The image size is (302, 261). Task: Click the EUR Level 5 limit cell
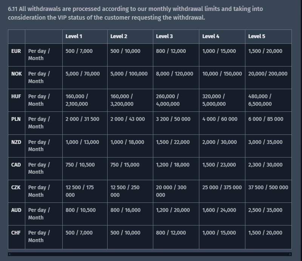click(265, 51)
